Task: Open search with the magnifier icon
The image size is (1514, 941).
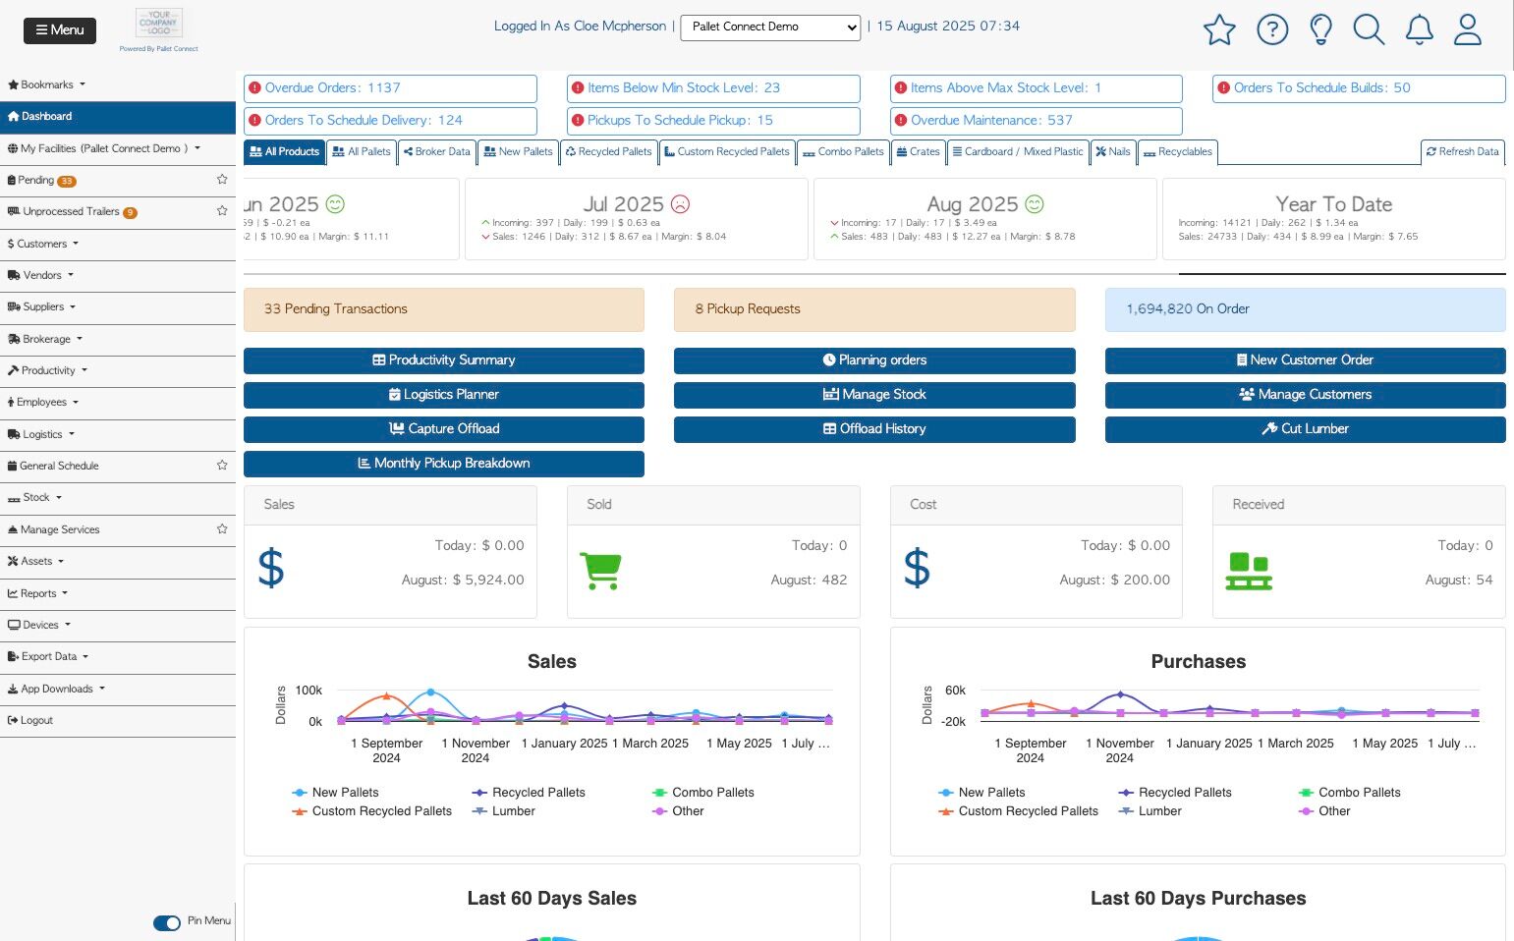Action: [x=1369, y=29]
